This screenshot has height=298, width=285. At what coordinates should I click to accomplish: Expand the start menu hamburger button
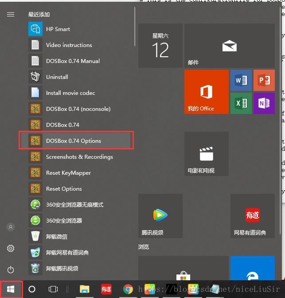[x=11, y=15]
